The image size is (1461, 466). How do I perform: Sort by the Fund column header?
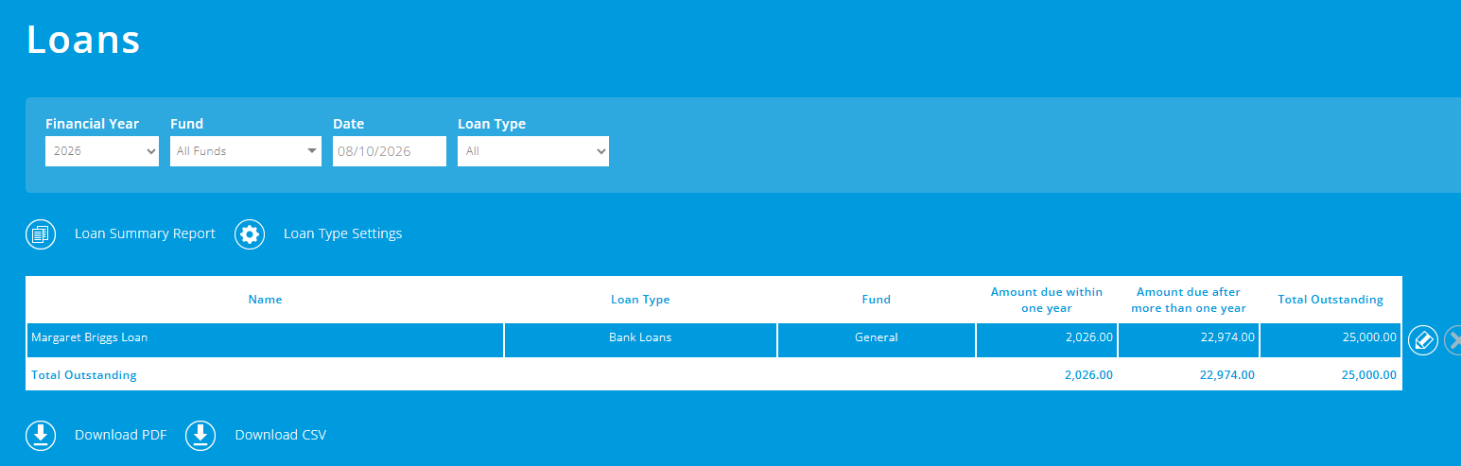click(x=877, y=300)
